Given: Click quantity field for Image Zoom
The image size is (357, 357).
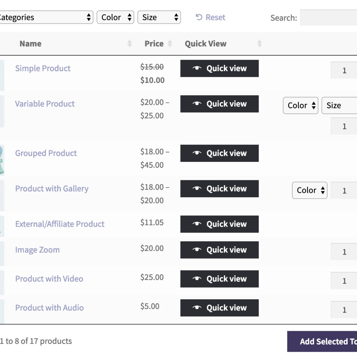Looking at the screenshot, I should pyautogui.click(x=344, y=252).
